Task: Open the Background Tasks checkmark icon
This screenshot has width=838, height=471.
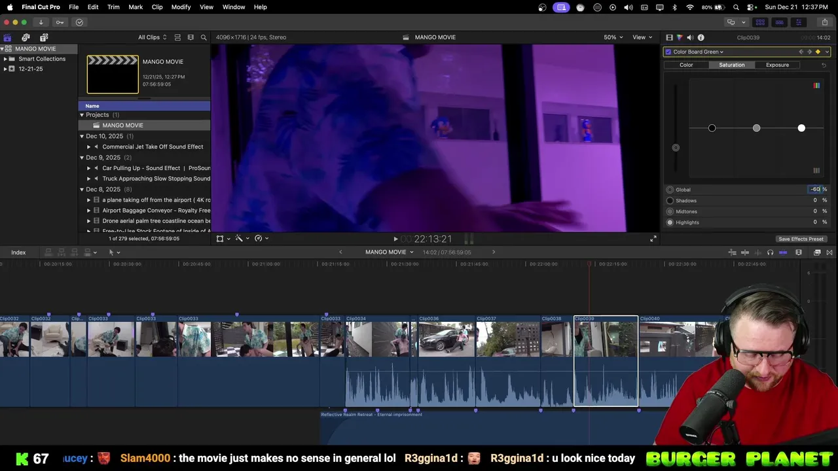Action: pyautogui.click(x=79, y=22)
